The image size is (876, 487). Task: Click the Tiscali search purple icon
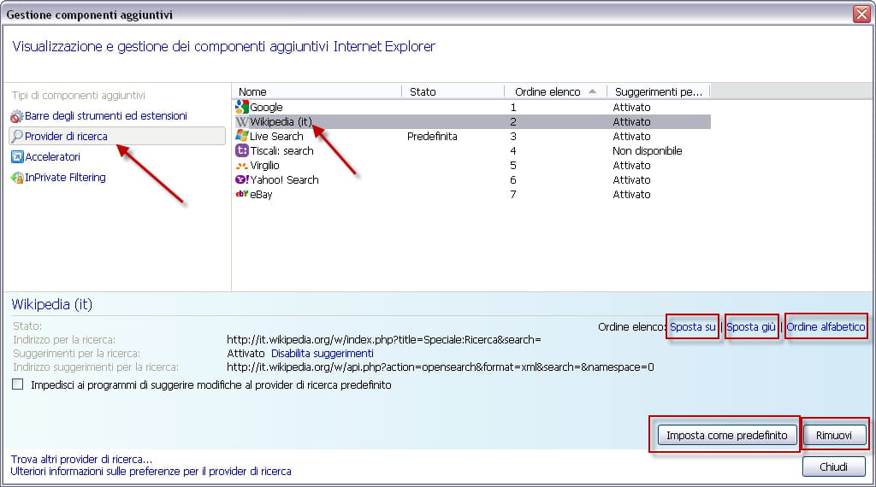click(x=242, y=150)
